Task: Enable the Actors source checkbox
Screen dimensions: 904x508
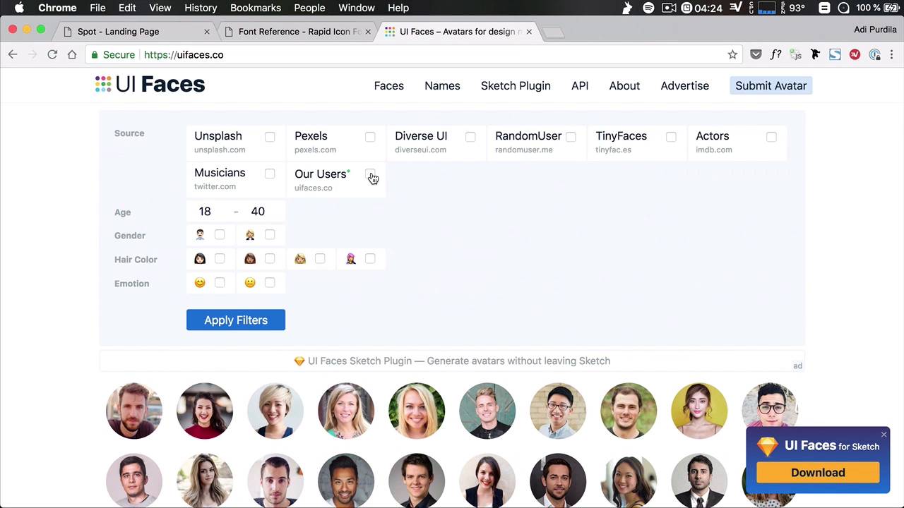Action: (771, 137)
